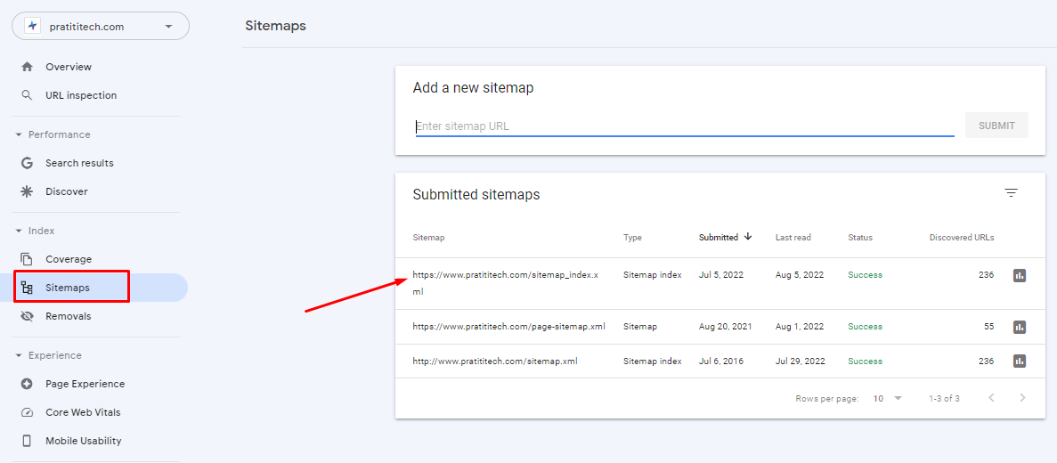Go to Overview in the sidebar

pyautogui.click(x=69, y=67)
